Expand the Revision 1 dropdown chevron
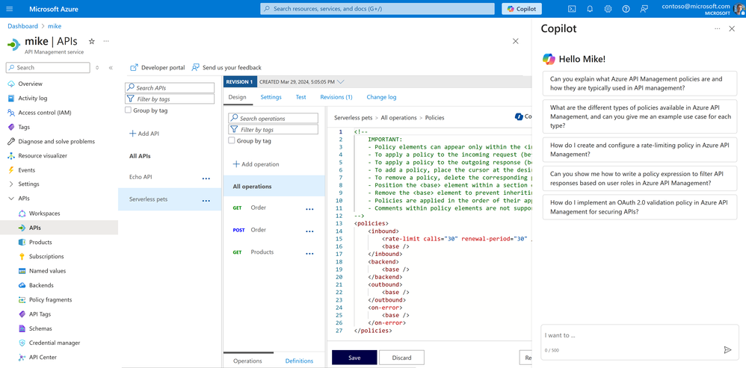This screenshot has width=746, height=368. point(340,81)
